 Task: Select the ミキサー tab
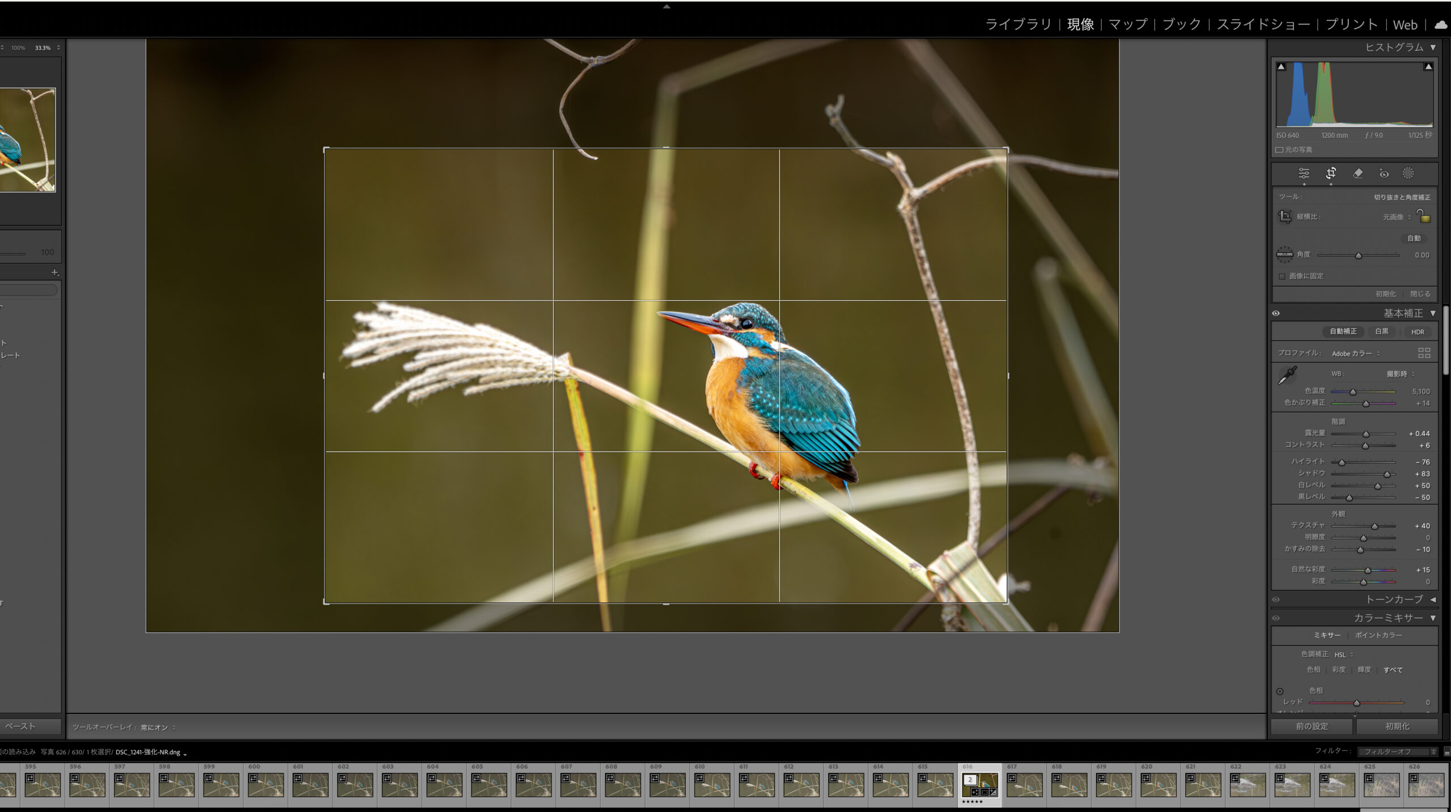[x=1327, y=635]
